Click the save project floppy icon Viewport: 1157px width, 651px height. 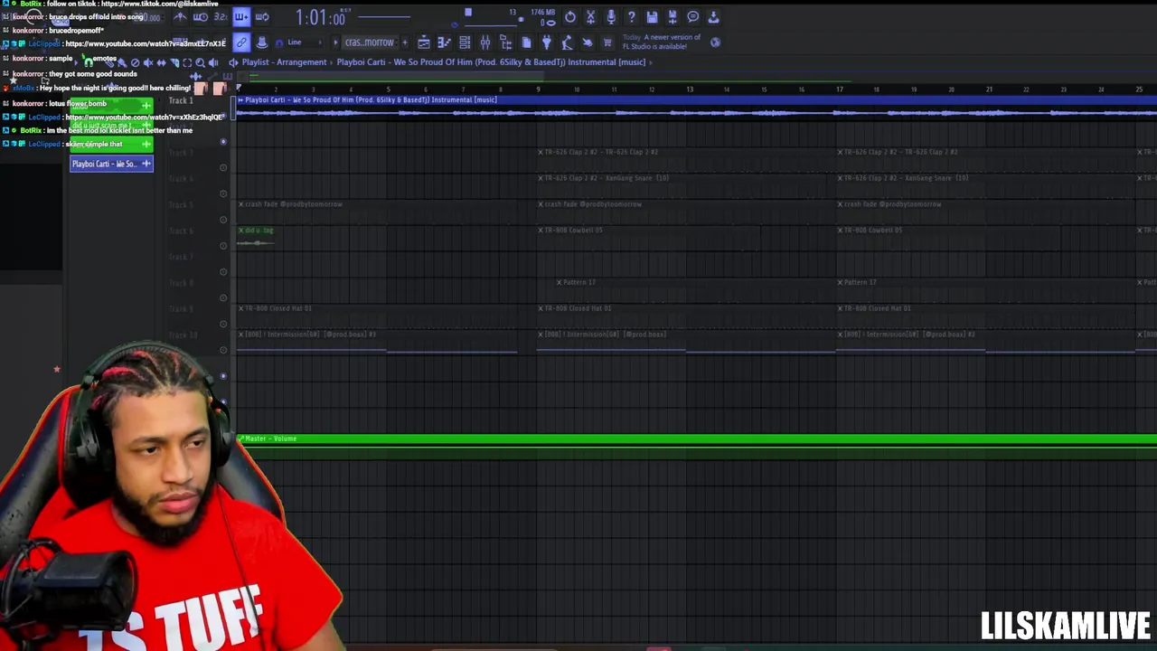(652, 17)
